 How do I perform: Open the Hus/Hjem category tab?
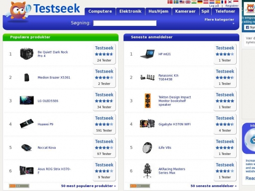[x=159, y=11]
